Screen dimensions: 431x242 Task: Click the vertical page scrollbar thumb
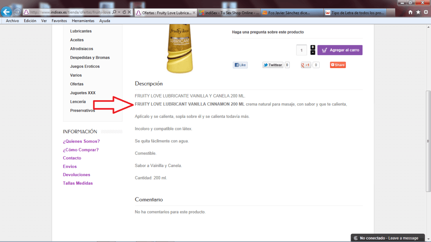pyautogui.click(x=428, y=141)
